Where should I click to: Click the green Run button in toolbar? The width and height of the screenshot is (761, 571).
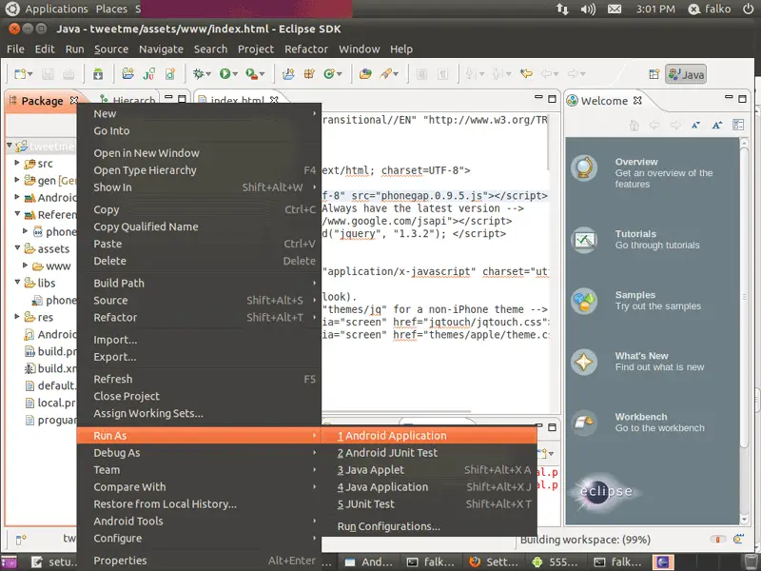tap(224, 74)
